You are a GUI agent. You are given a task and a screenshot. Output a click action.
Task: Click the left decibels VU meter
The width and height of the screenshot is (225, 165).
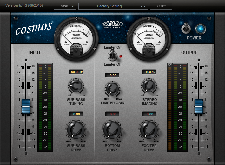(76, 39)
